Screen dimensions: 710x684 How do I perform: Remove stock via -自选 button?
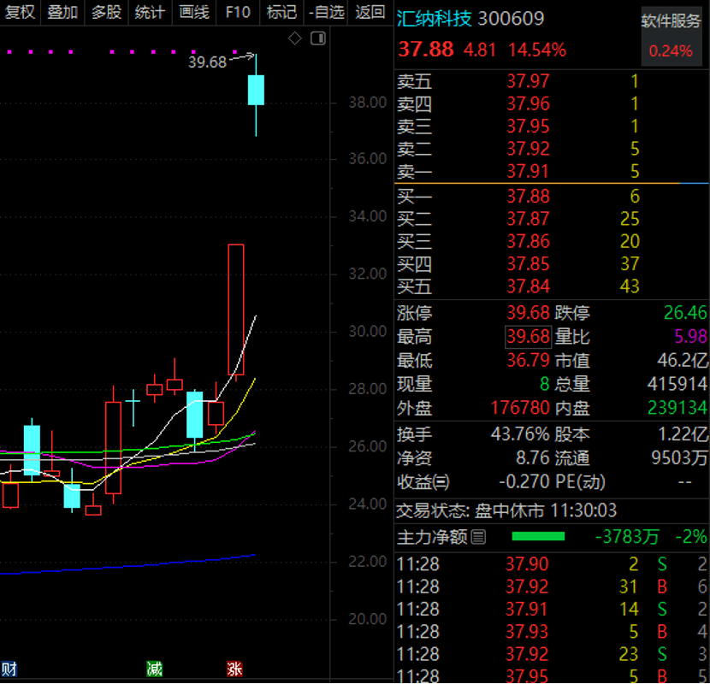(x=326, y=12)
